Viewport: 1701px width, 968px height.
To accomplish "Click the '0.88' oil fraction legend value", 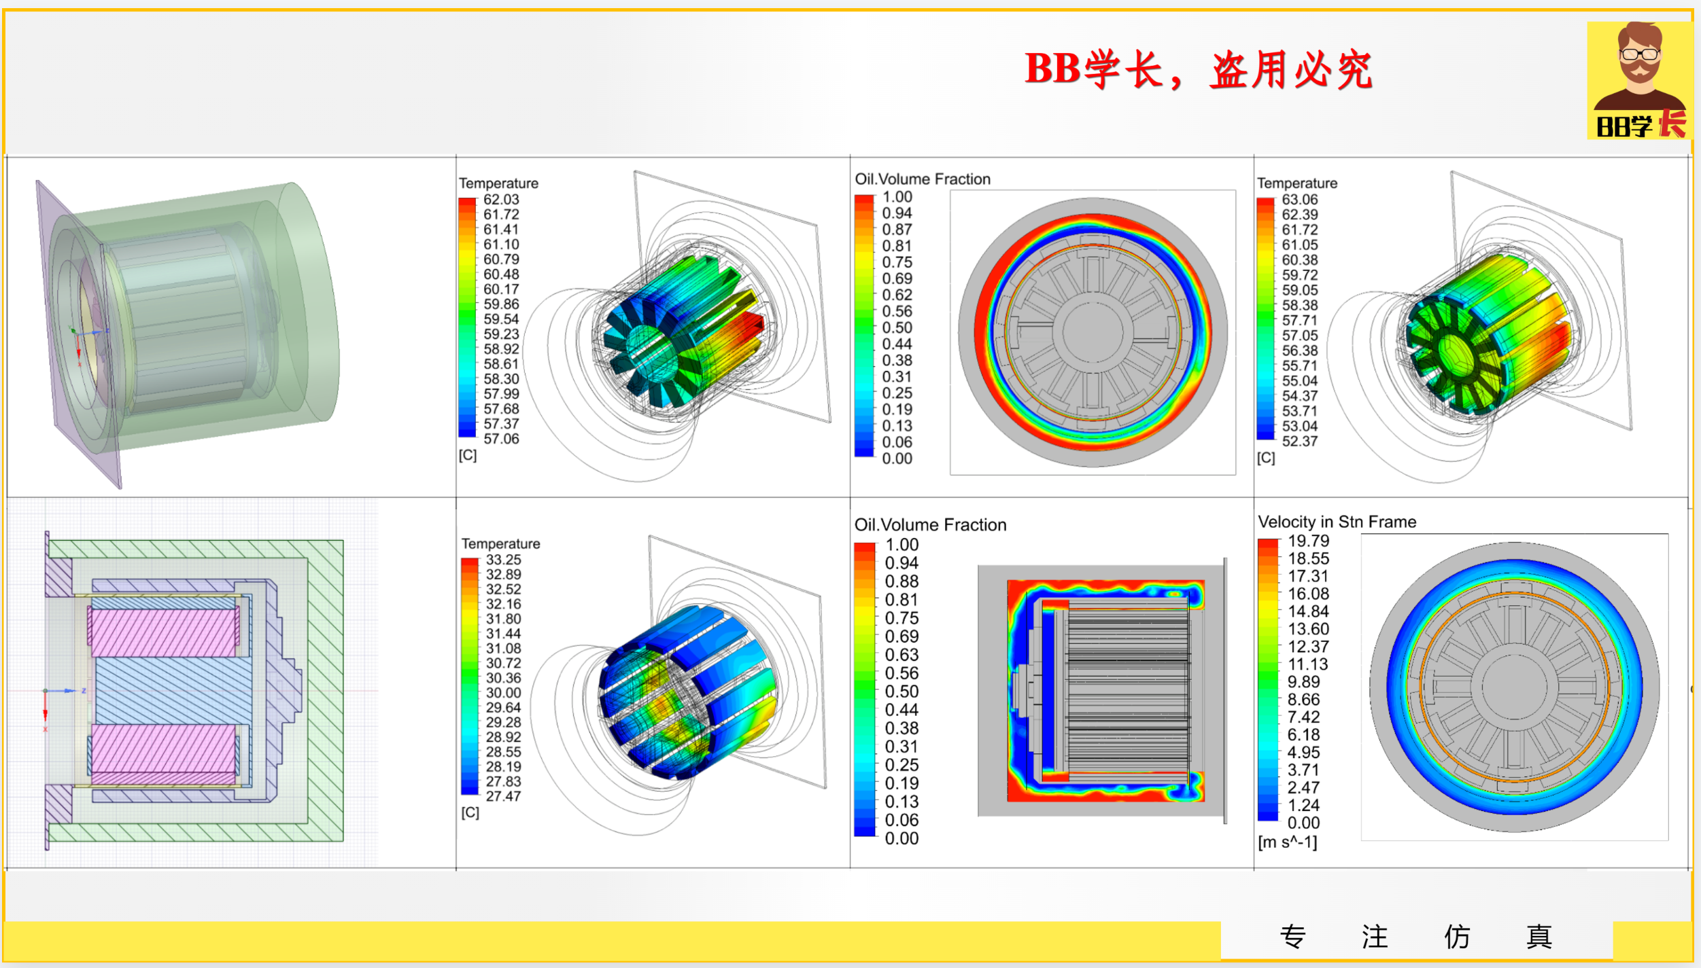I will pyautogui.click(x=901, y=581).
